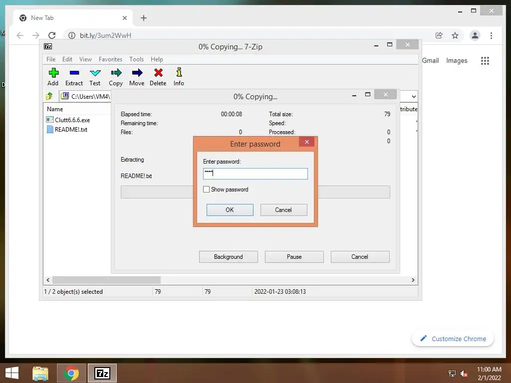Open the Chrome profile avatar

point(475,35)
